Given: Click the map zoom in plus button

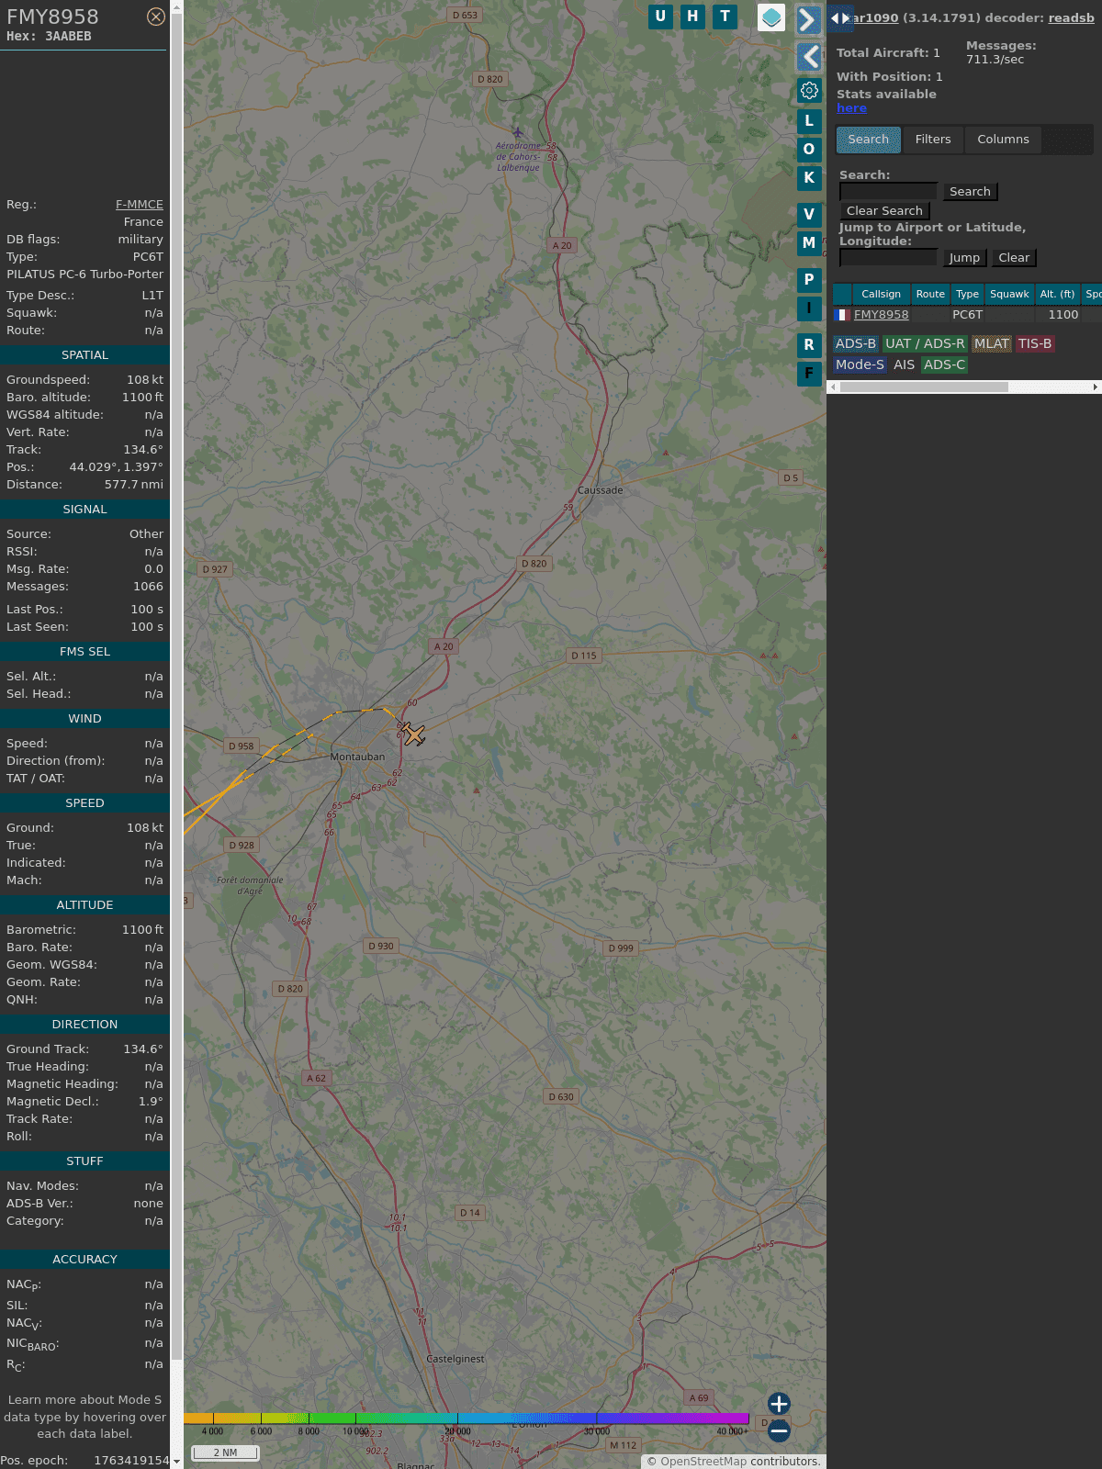Looking at the screenshot, I should tap(779, 1403).
